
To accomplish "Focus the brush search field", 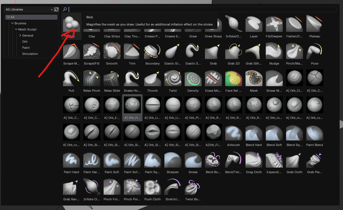I will [199, 9].
